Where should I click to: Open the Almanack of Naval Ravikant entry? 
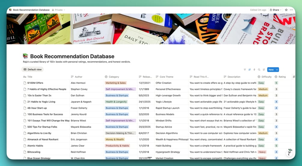pyautogui.click(x=43, y=140)
